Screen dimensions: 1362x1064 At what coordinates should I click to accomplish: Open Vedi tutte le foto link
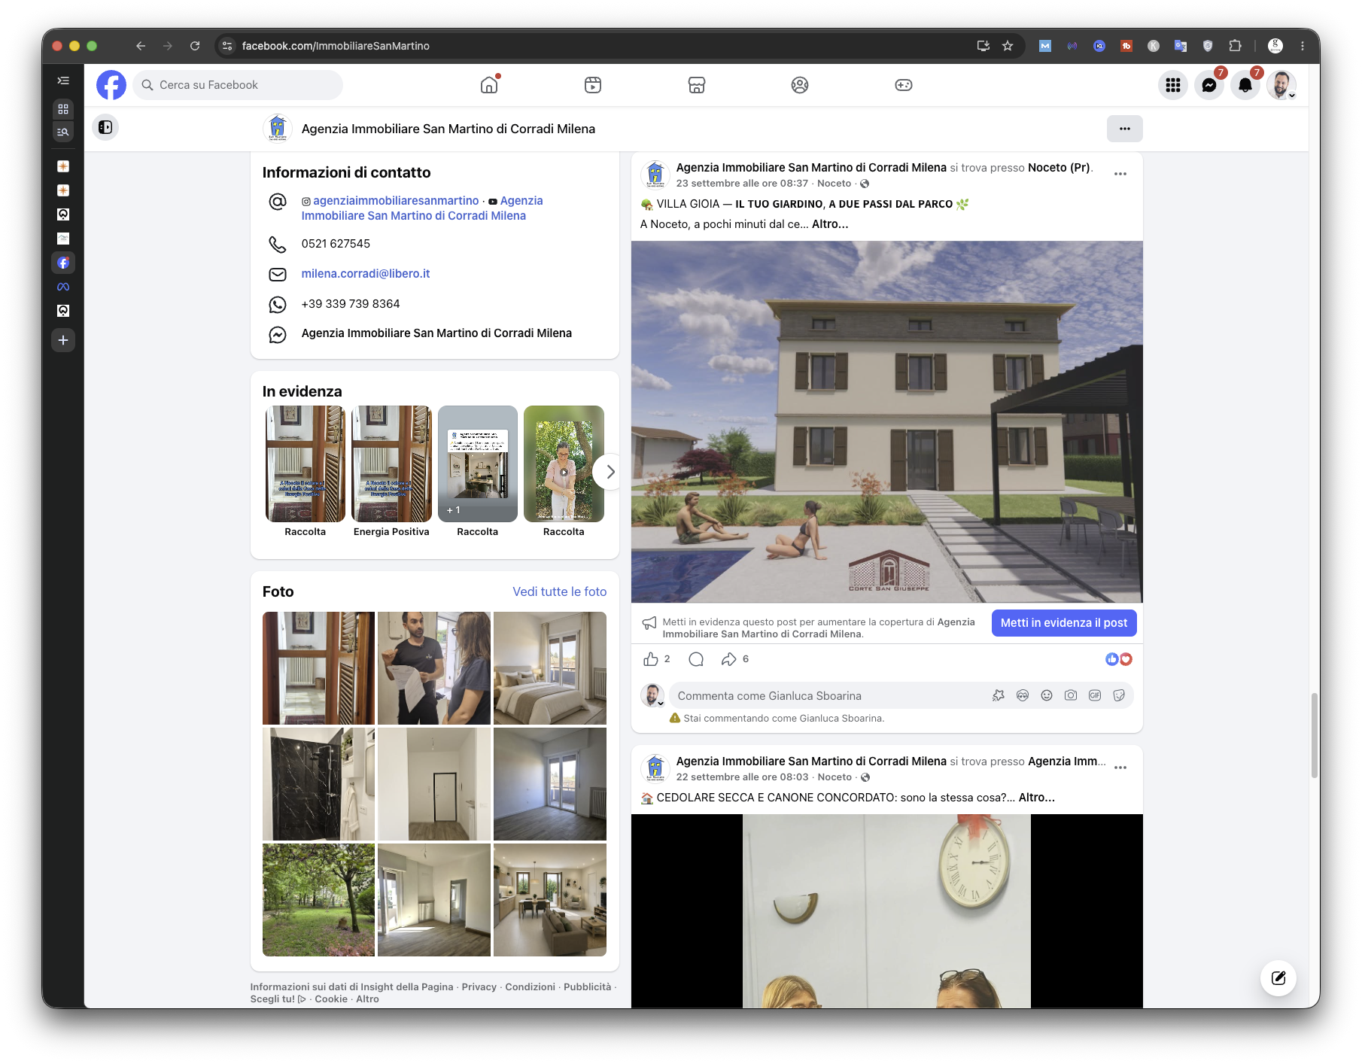point(560,591)
